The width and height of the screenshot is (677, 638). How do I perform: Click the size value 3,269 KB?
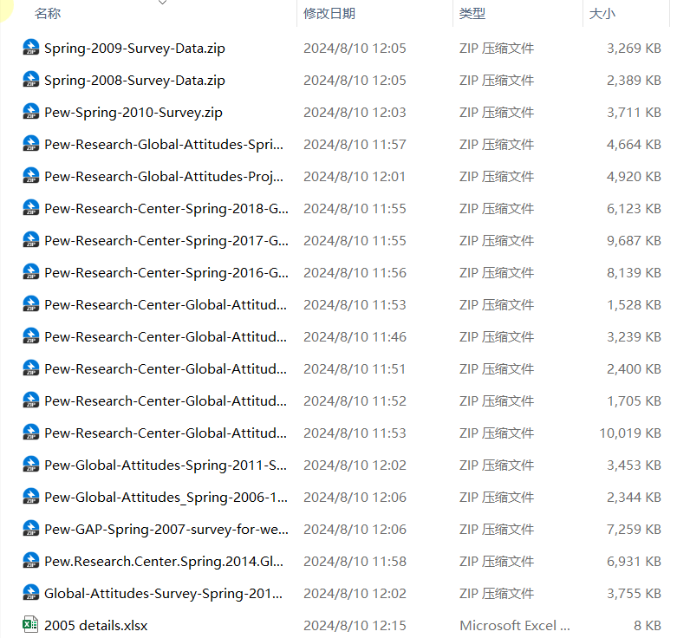634,48
